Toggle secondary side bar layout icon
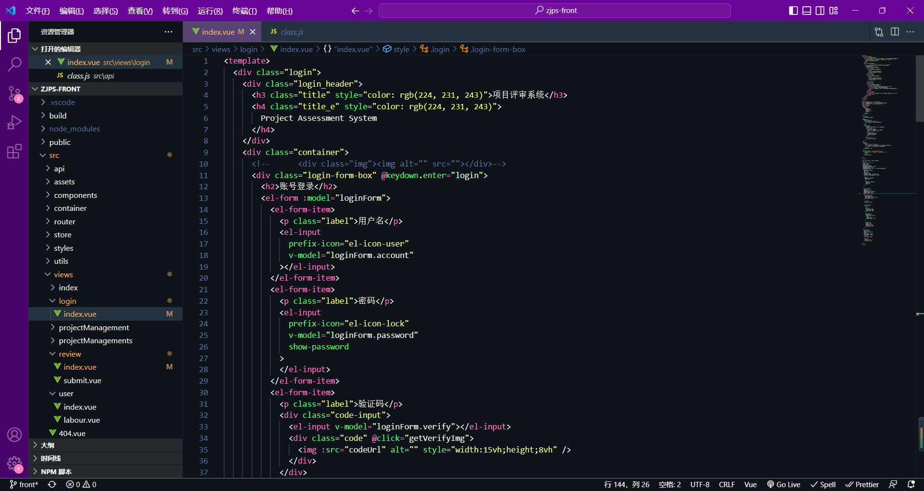The width and height of the screenshot is (924, 491). (x=820, y=11)
